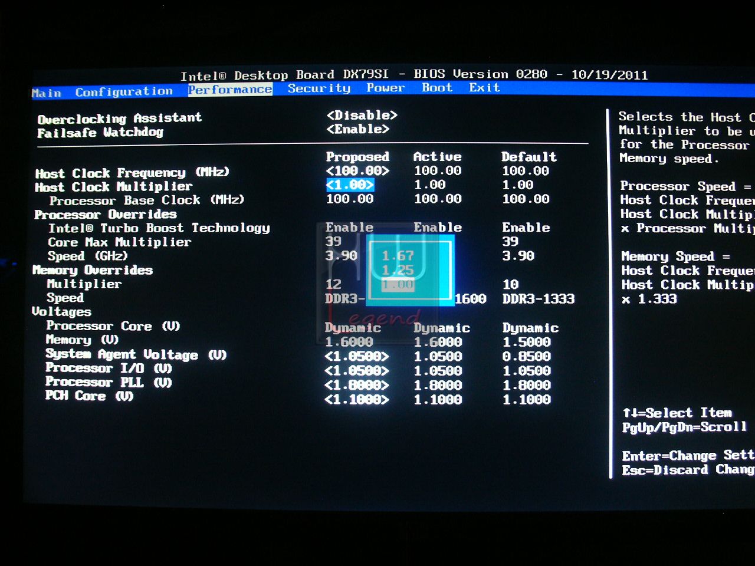Select Processor Core (V) label
Viewport: 755px width, 566px height.
tap(113, 326)
